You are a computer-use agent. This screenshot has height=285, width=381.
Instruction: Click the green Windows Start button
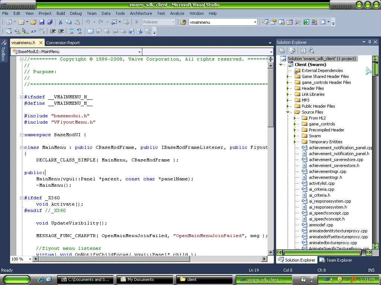tap(16, 280)
